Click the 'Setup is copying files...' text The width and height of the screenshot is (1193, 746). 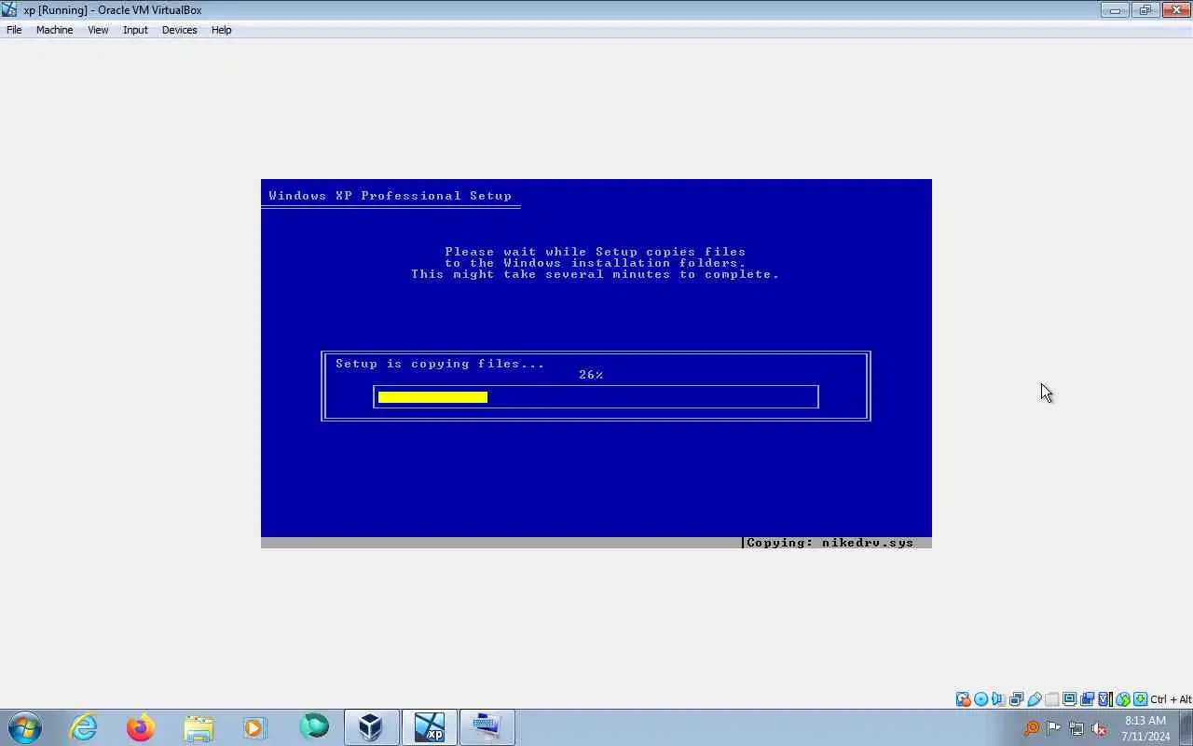click(440, 364)
